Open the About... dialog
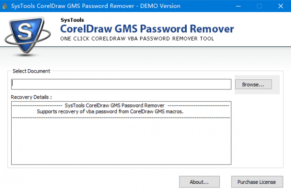This screenshot has height=195, width=291. [199, 182]
